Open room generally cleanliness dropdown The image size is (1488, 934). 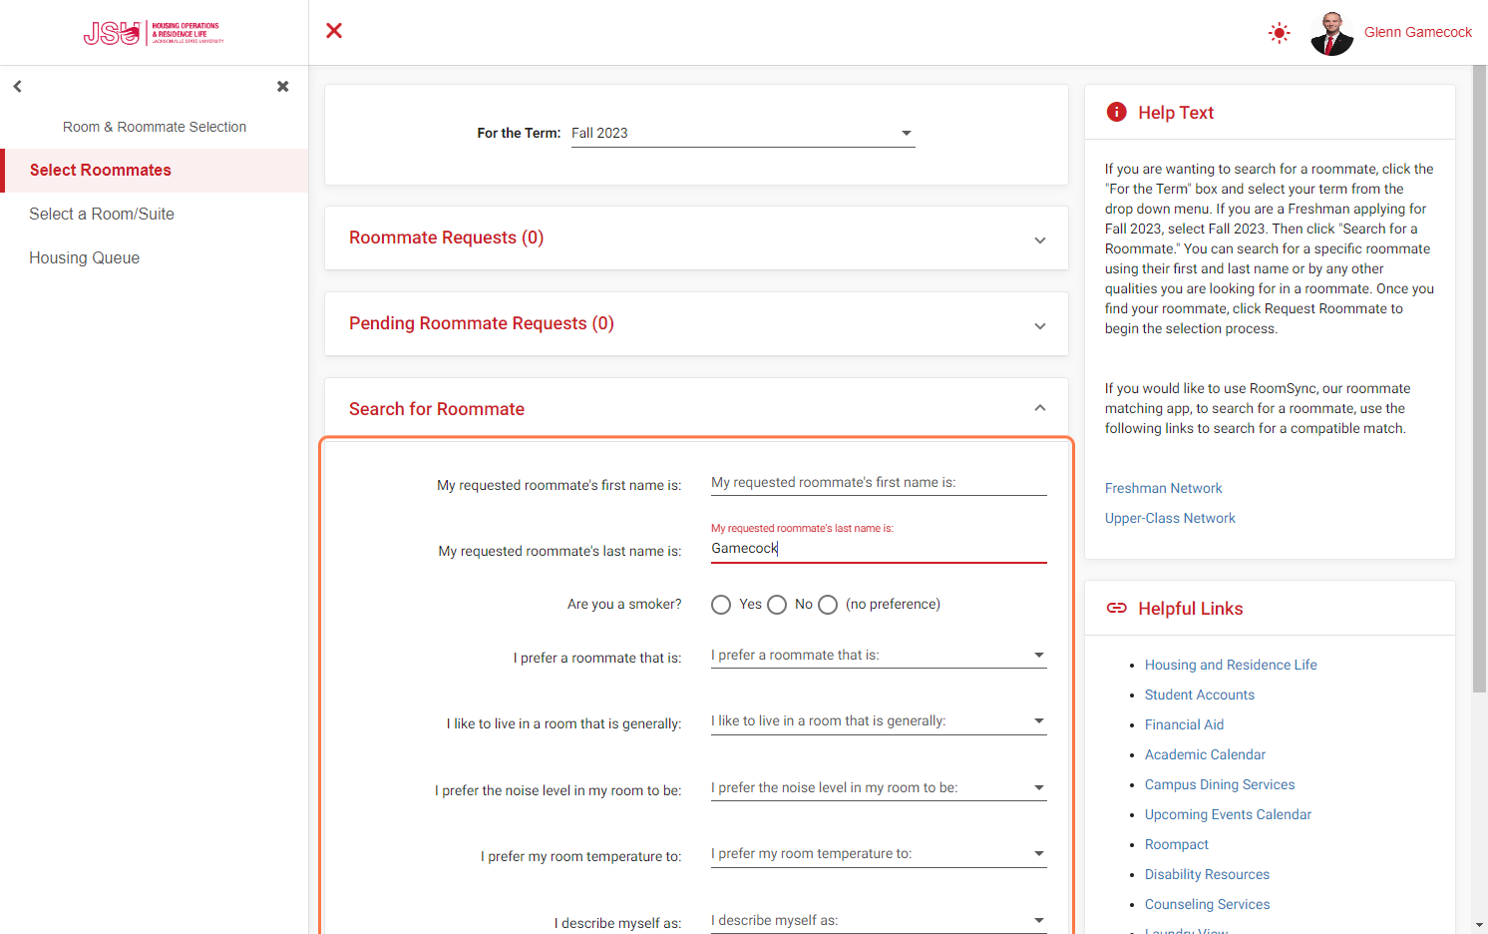tap(879, 721)
